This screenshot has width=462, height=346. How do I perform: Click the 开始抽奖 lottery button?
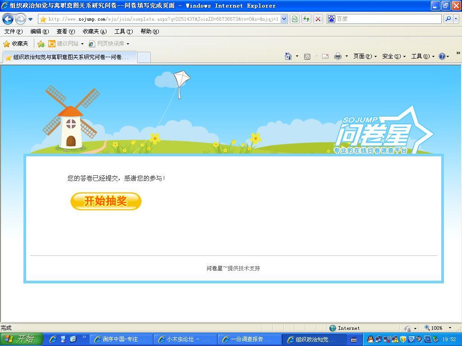(x=106, y=201)
